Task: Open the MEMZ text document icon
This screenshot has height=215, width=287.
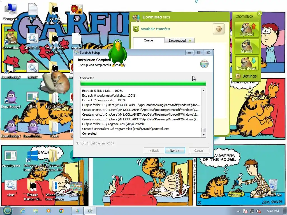Action: point(33,11)
